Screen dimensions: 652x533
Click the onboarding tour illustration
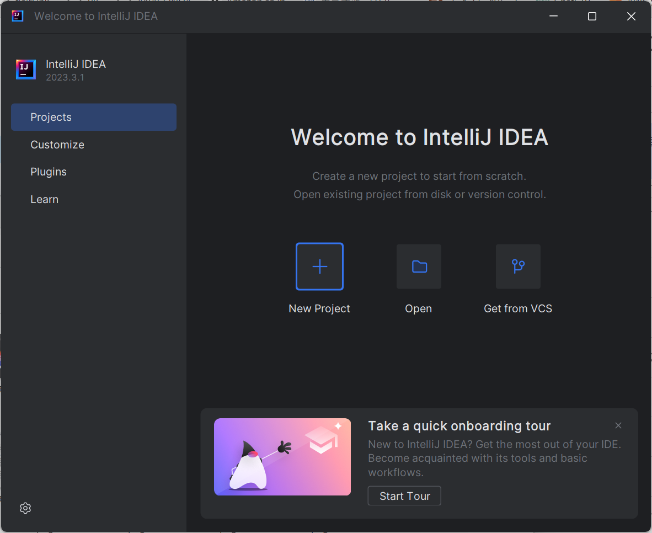pyautogui.click(x=282, y=457)
